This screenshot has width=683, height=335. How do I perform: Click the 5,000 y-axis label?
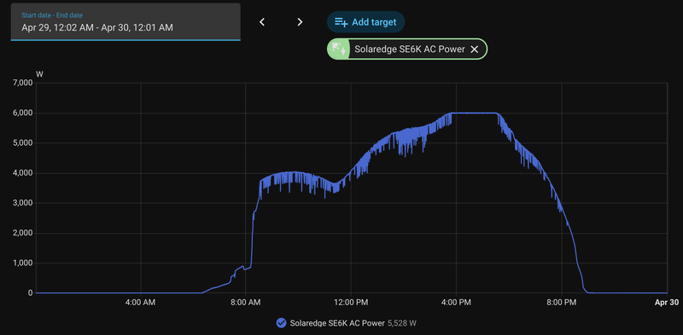tap(23, 143)
